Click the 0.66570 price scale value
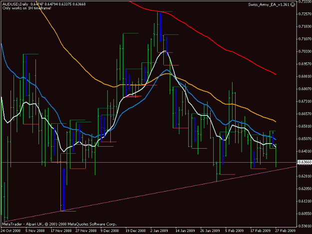This screenshot has width=312, height=234. click(305, 114)
